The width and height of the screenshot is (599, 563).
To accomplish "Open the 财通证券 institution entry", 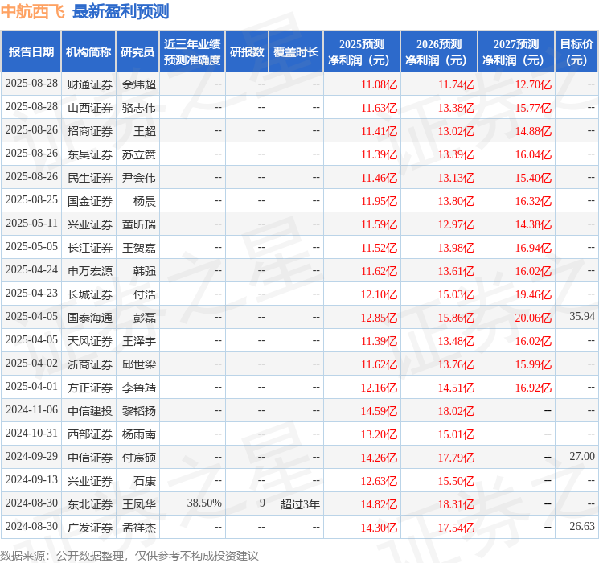I will 90,84.
